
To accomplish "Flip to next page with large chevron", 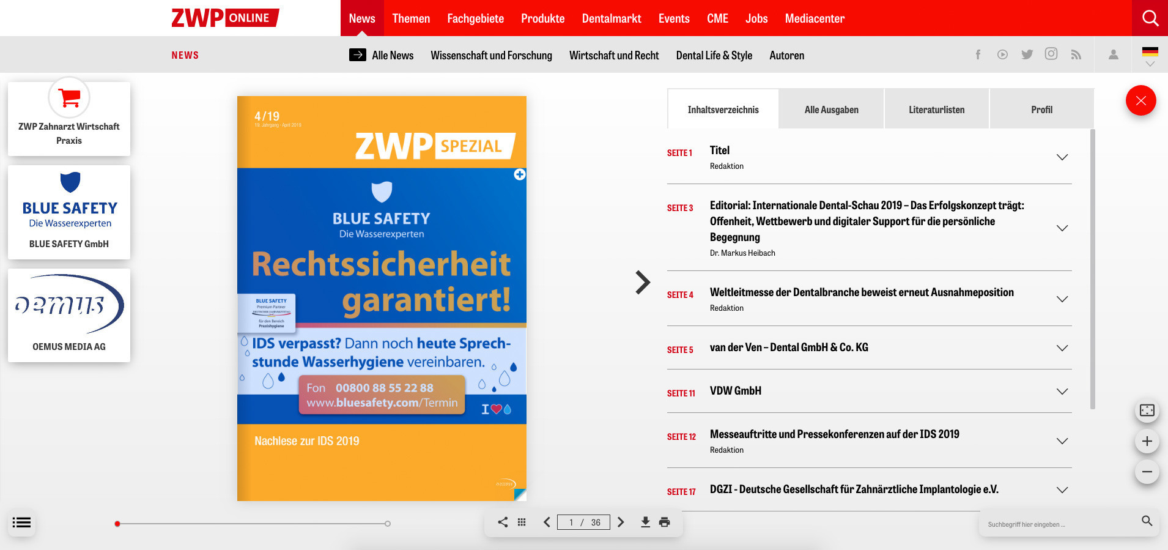I will coord(643,282).
